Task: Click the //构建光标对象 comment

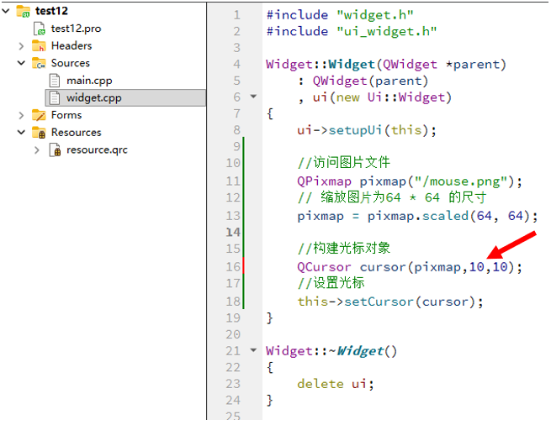Action: pos(344,248)
